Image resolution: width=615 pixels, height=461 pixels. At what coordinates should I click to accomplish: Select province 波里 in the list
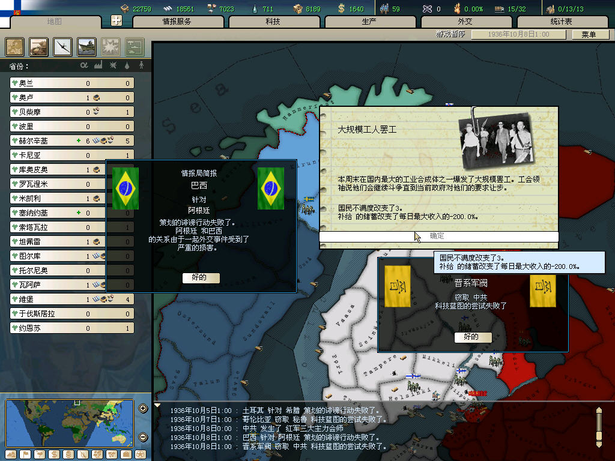pyautogui.click(x=72, y=127)
